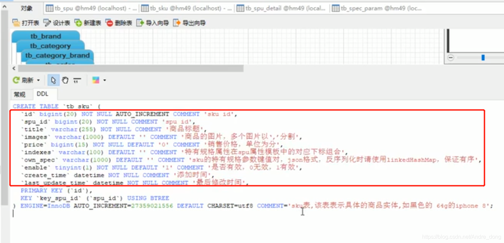Switch to the 常规 (General) tab
Screen dimensions: 504x243
(20, 94)
